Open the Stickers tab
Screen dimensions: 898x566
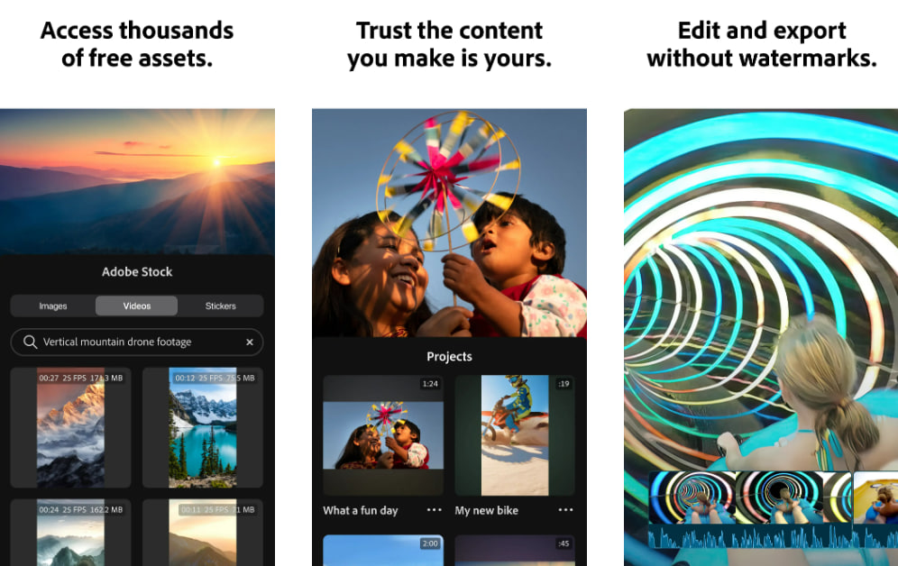pos(221,306)
